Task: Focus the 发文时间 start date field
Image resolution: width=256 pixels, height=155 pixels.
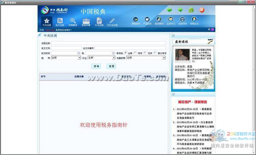Action: coord(64,53)
